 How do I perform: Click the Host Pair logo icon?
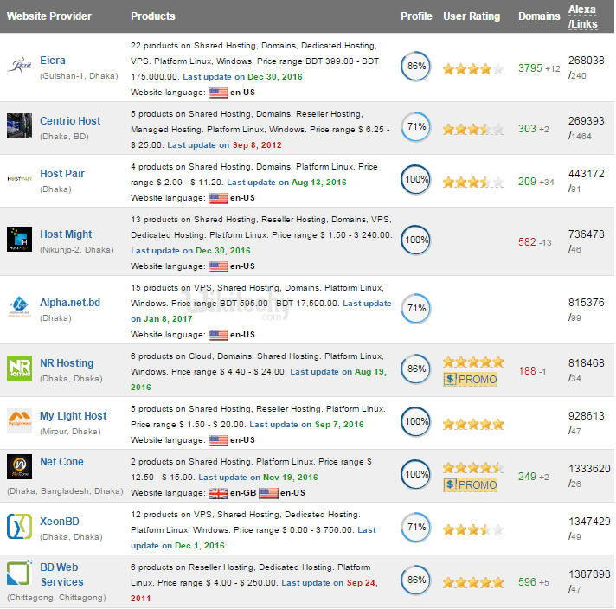pos(19,179)
